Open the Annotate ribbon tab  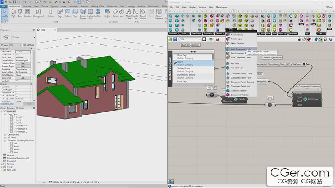coord(73,6)
